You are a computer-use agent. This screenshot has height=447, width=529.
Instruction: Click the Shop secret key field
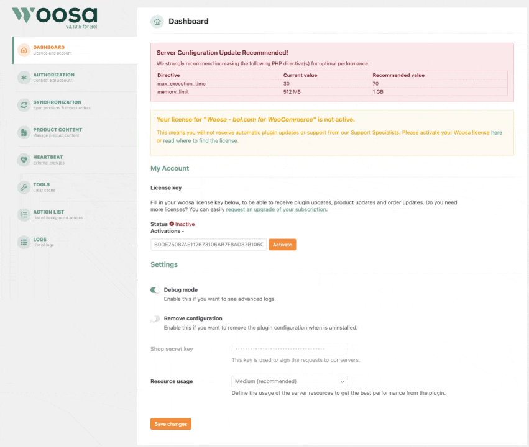pyautogui.click(x=290, y=349)
